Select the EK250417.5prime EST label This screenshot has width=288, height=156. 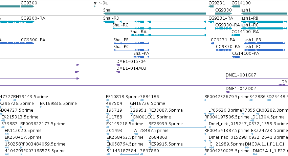tap(23, 137)
